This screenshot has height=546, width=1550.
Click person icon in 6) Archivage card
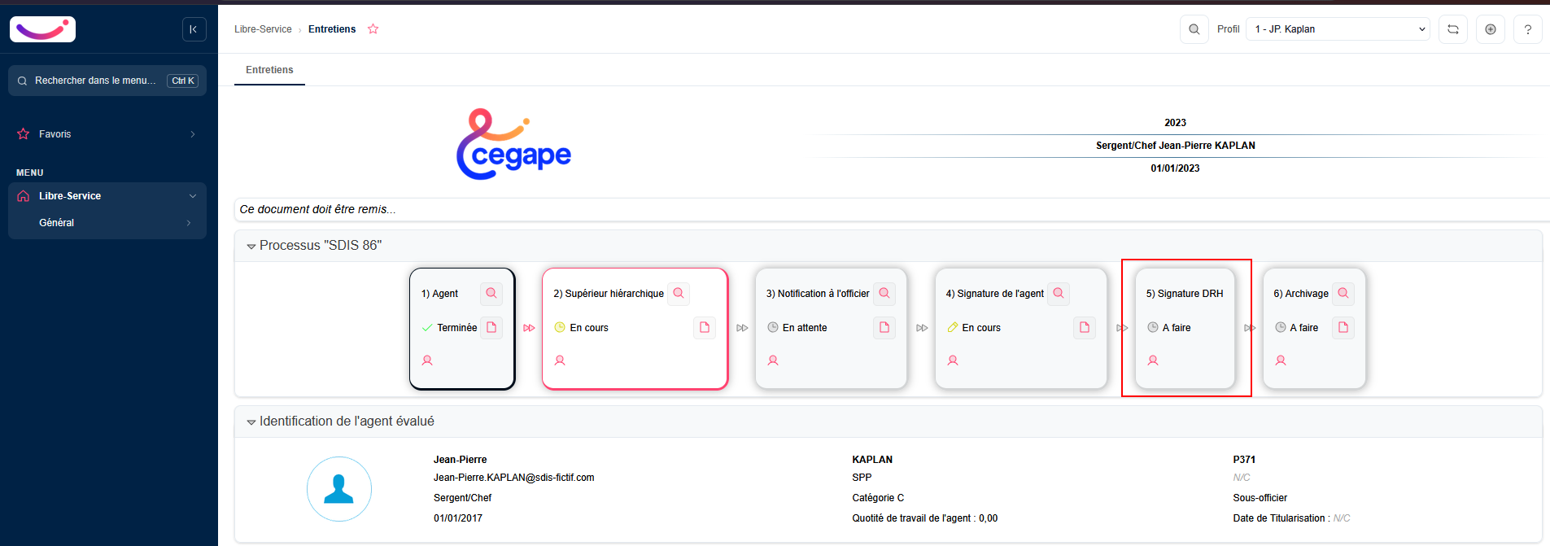click(1281, 360)
